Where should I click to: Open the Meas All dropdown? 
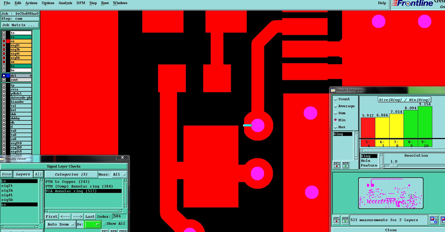(119, 175)
